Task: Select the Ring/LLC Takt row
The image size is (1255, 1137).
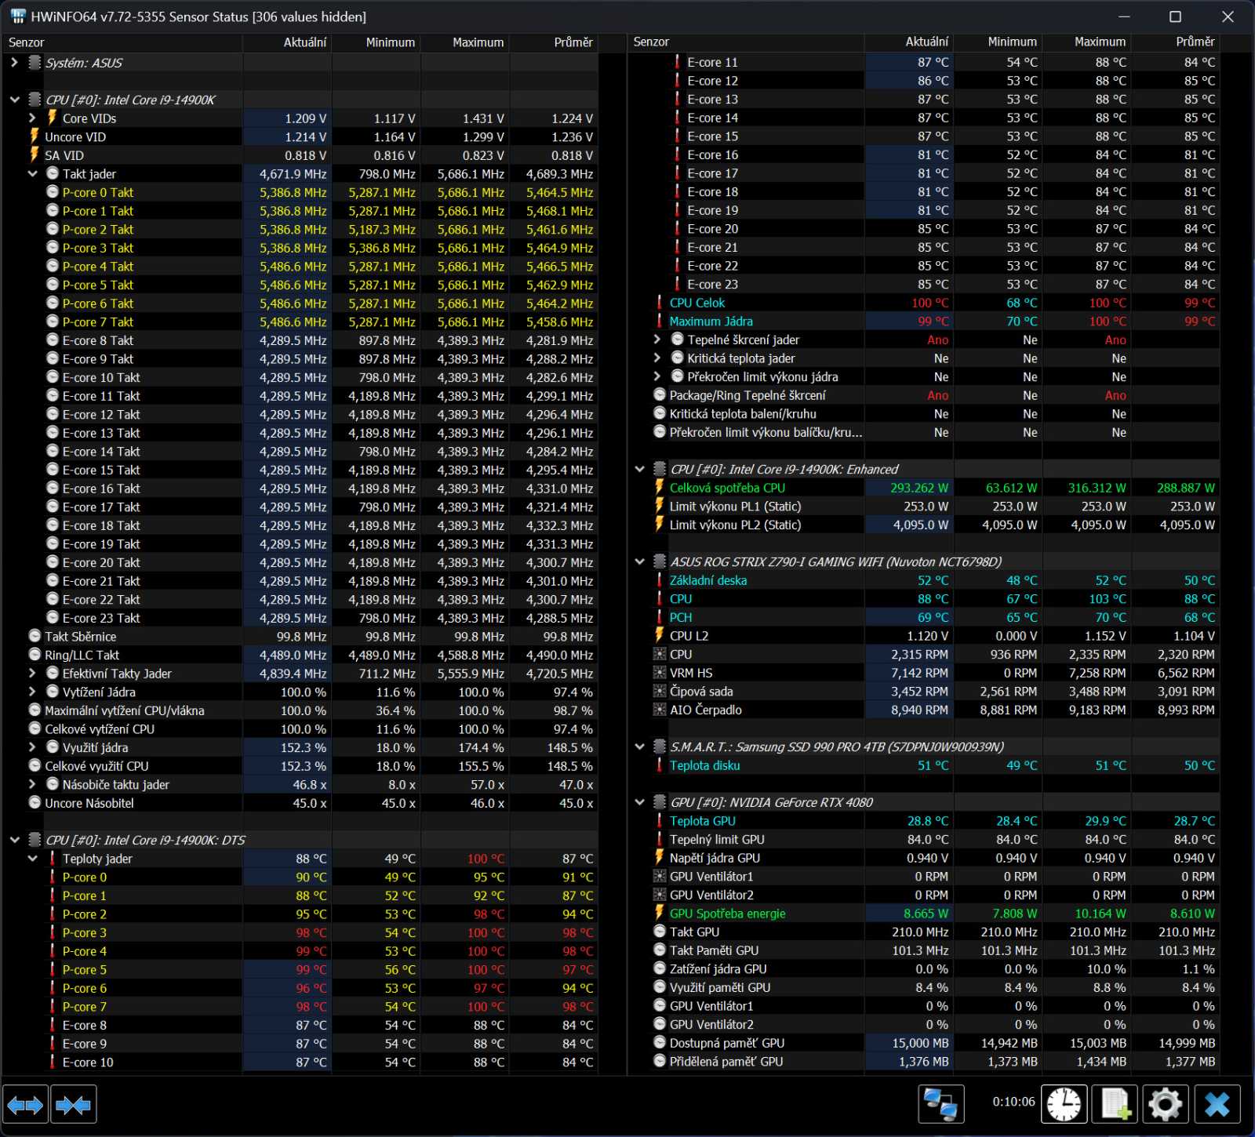Action: [302, 655]
